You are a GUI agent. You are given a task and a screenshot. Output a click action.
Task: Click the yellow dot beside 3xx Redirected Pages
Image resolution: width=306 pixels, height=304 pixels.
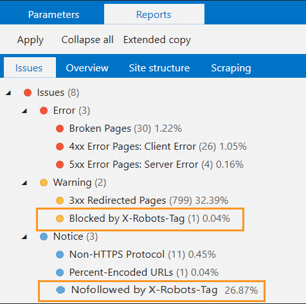[x=60, y=201]
